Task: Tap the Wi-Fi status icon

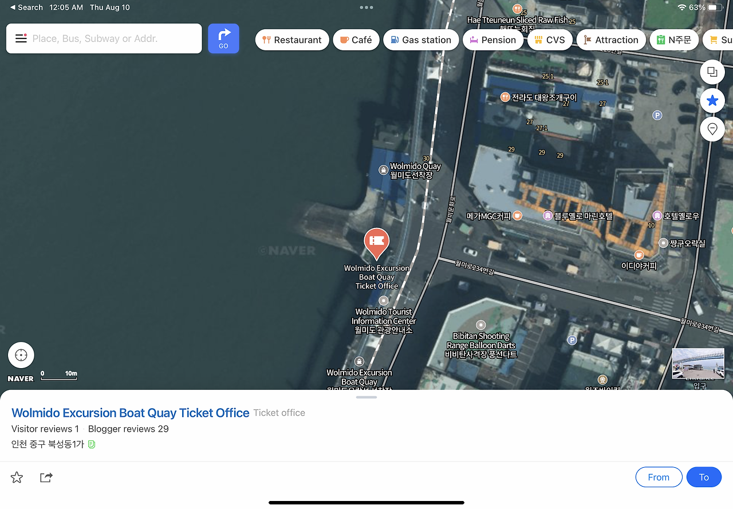Action: (x=681, y=7)
